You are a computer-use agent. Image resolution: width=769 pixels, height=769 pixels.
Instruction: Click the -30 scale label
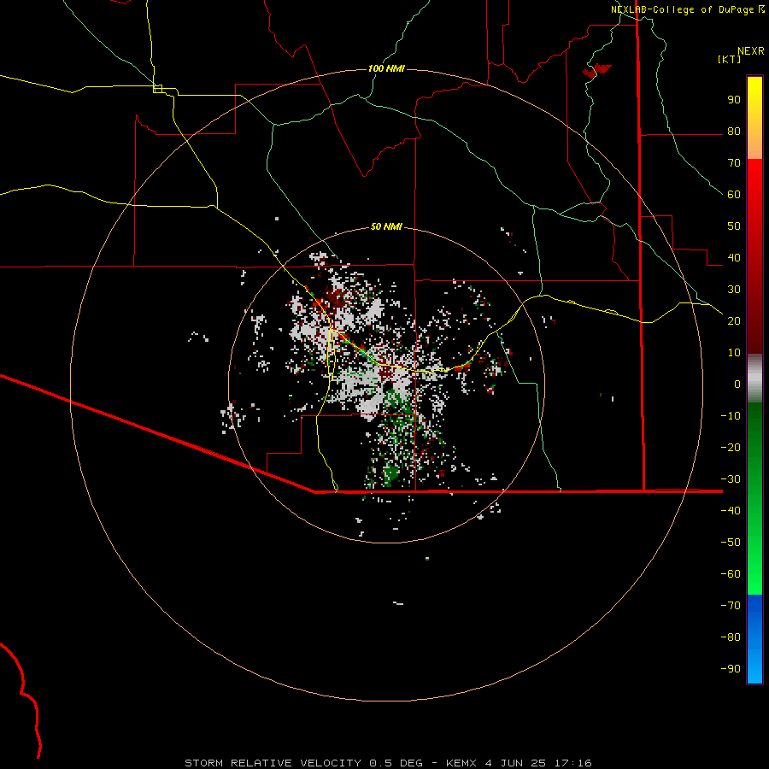(731, 478)
